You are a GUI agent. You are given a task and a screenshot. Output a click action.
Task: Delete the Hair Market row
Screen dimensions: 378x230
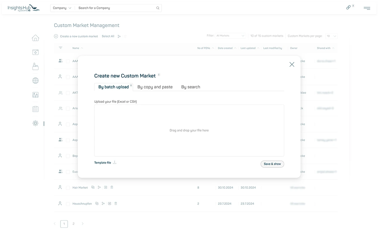click(112, 187)
